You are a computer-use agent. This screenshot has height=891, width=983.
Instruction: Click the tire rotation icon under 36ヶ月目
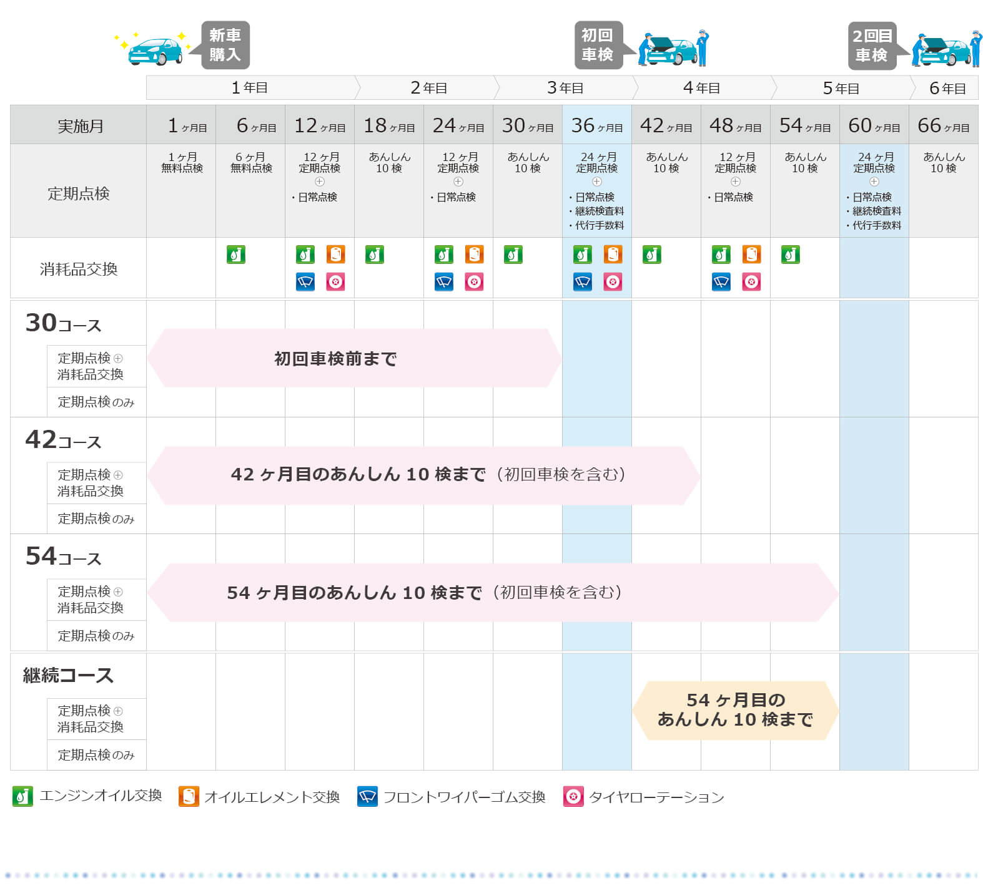(x=613, y=282)
